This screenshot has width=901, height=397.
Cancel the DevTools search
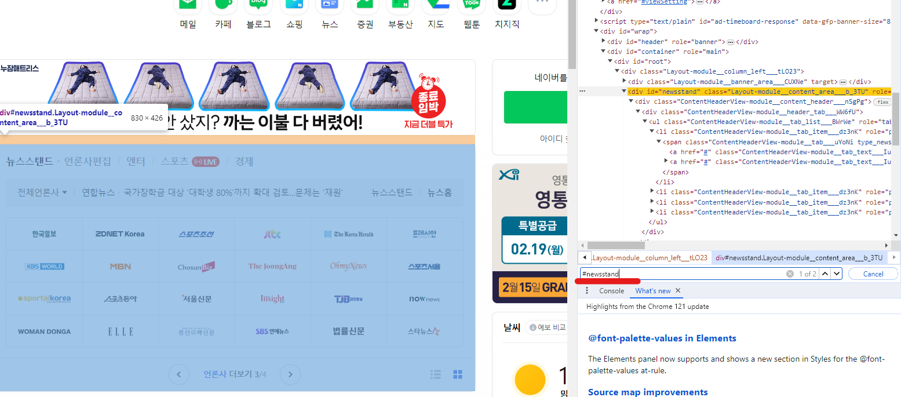873,274
